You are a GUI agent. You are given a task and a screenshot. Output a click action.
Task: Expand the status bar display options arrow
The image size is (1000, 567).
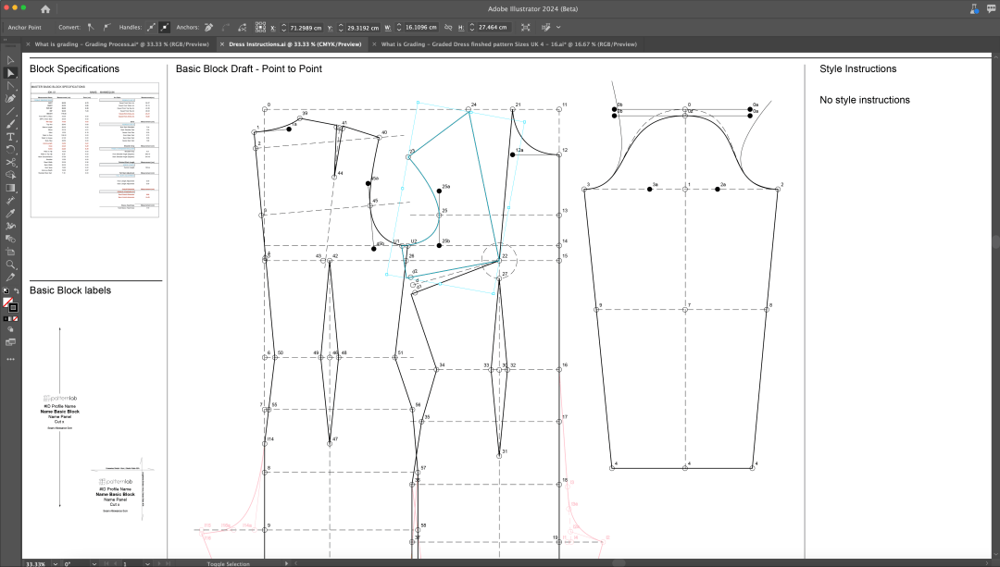286,564
